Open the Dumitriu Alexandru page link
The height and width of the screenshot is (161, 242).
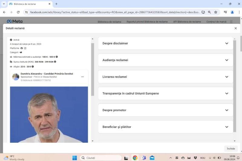click(x=47, y=74)
